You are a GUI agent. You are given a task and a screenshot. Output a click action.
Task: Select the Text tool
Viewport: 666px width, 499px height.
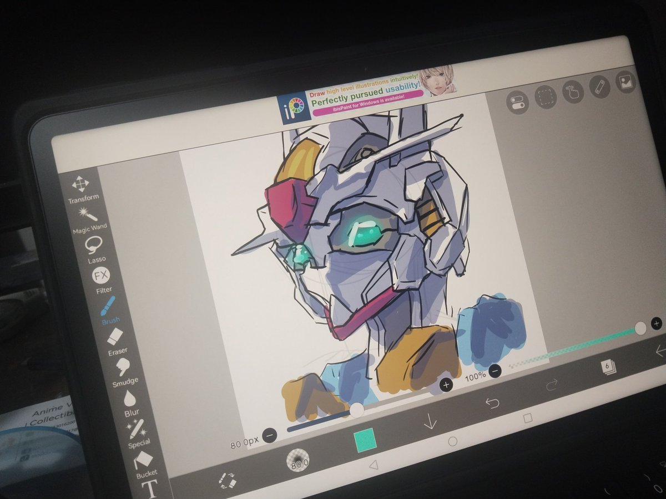[x=149, y=488]
